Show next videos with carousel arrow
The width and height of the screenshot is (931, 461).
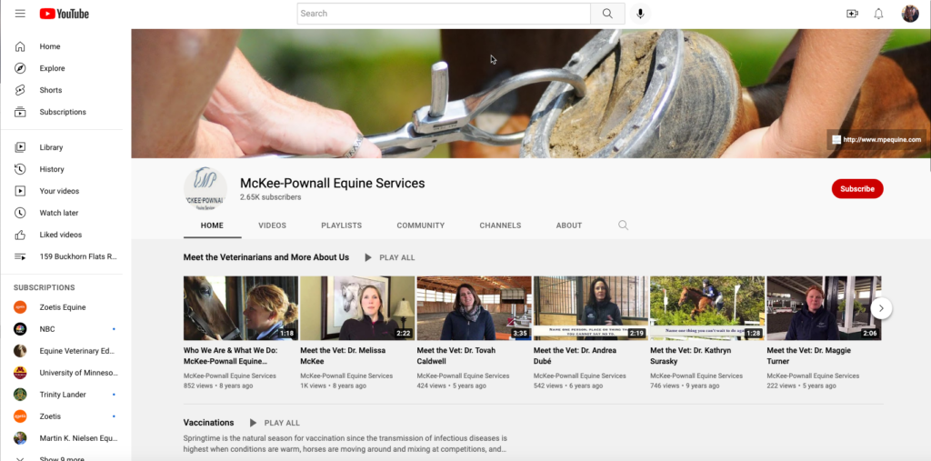[x=881, y=307]
